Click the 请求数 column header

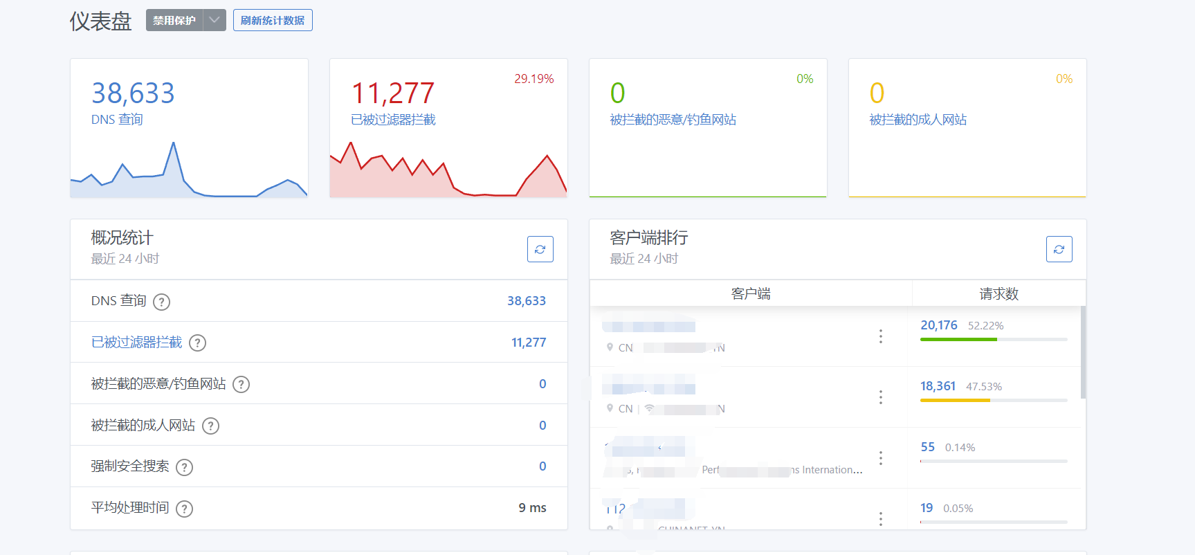(998, 293)
